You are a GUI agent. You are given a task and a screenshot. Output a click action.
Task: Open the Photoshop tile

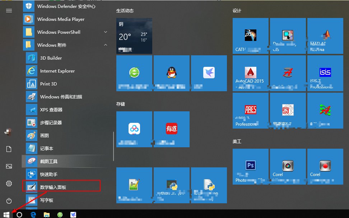point(250,166)
